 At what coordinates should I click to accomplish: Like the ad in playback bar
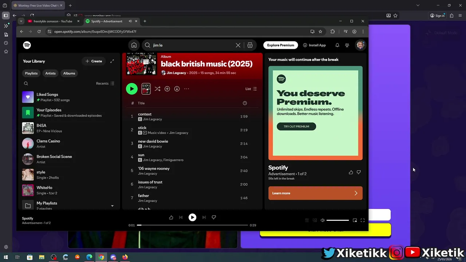pos(171,217)
